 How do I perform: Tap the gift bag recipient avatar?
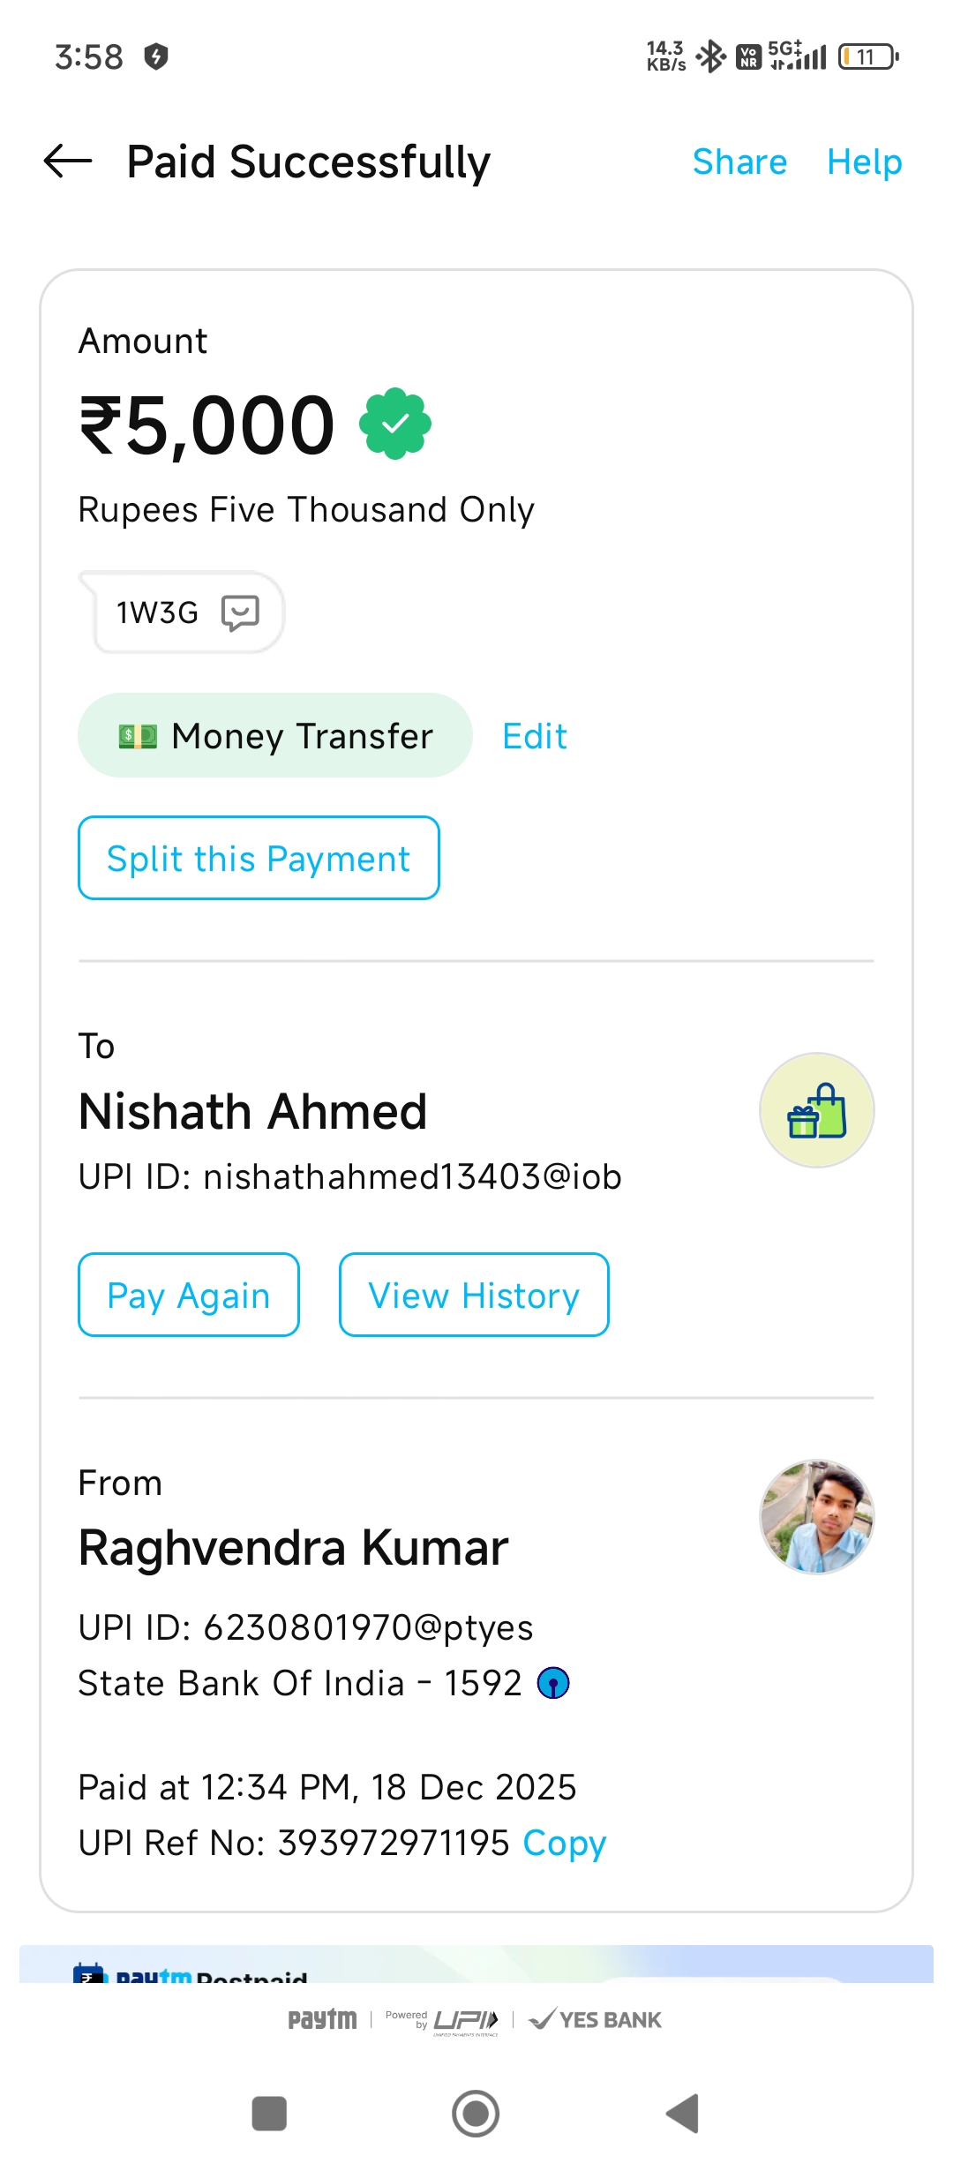[816, 1110]
